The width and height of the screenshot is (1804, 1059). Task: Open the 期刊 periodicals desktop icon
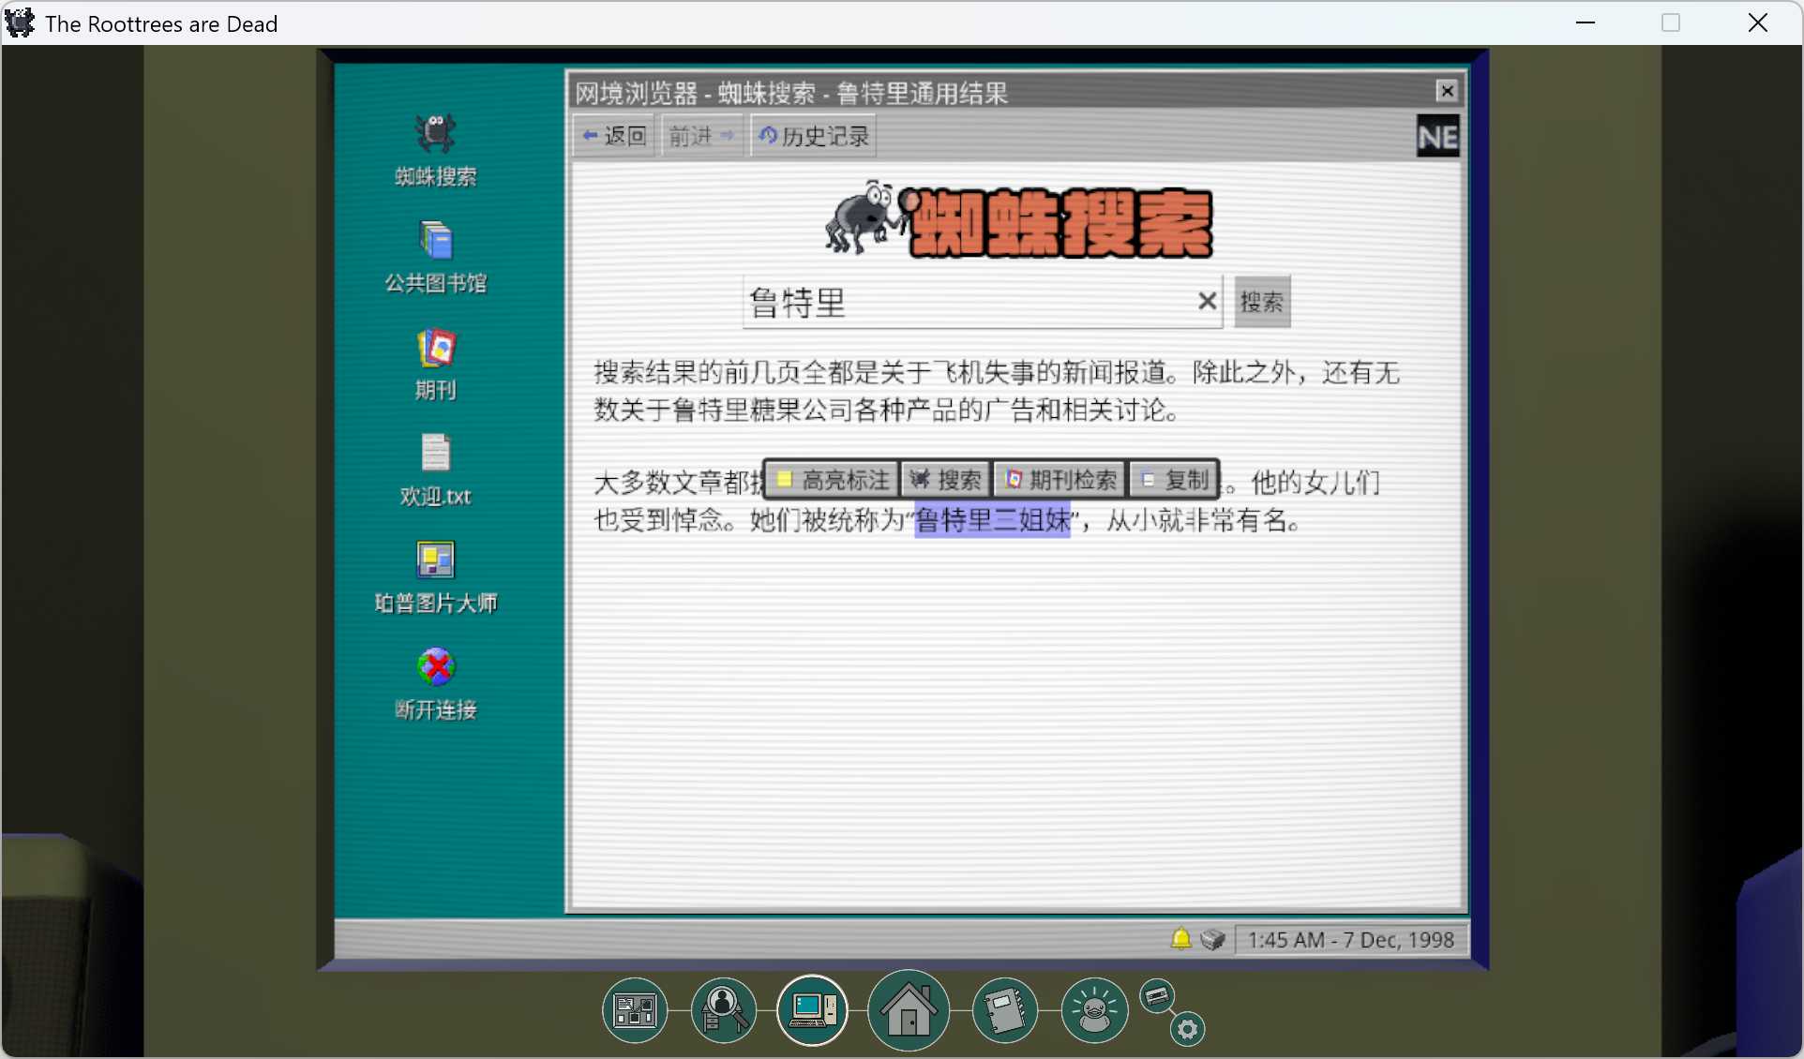tap(435, 350)
